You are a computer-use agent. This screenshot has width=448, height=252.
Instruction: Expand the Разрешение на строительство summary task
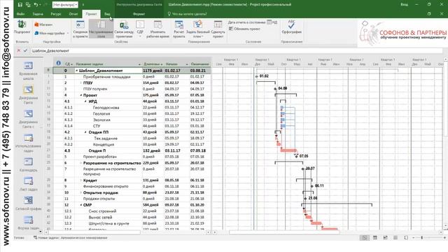(x=81, y=163)
